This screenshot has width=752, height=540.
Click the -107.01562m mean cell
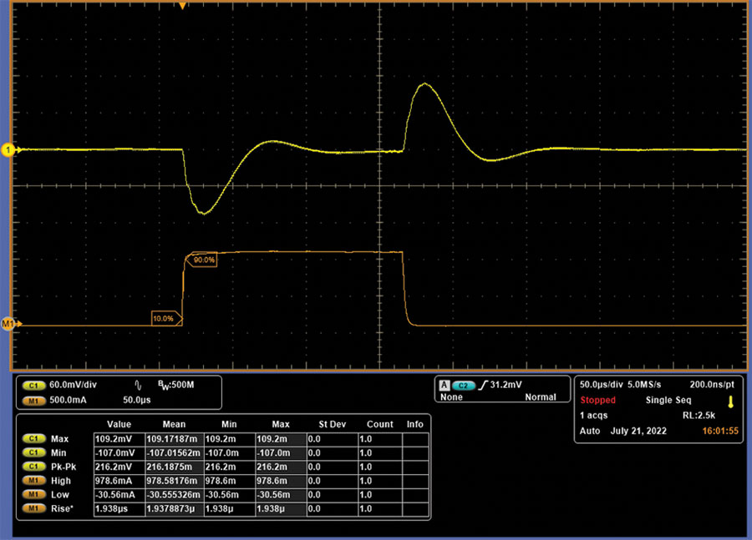[175, 453]
